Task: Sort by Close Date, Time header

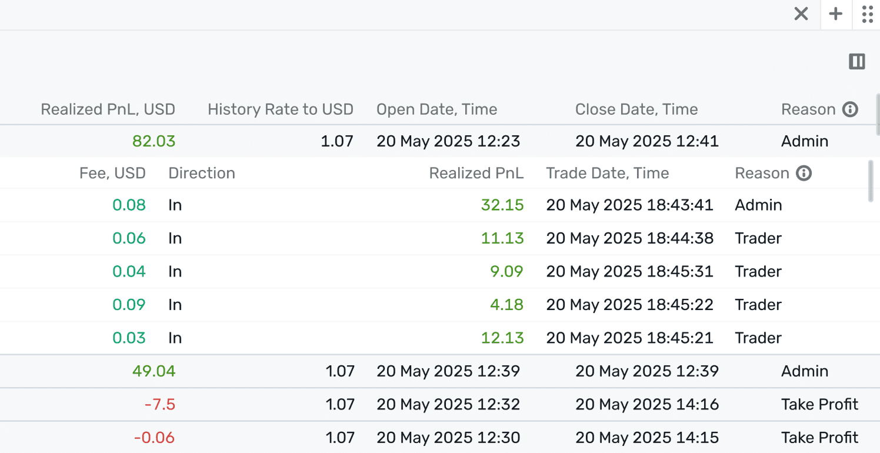Action: pyautogui.click(x=636, y=109)
